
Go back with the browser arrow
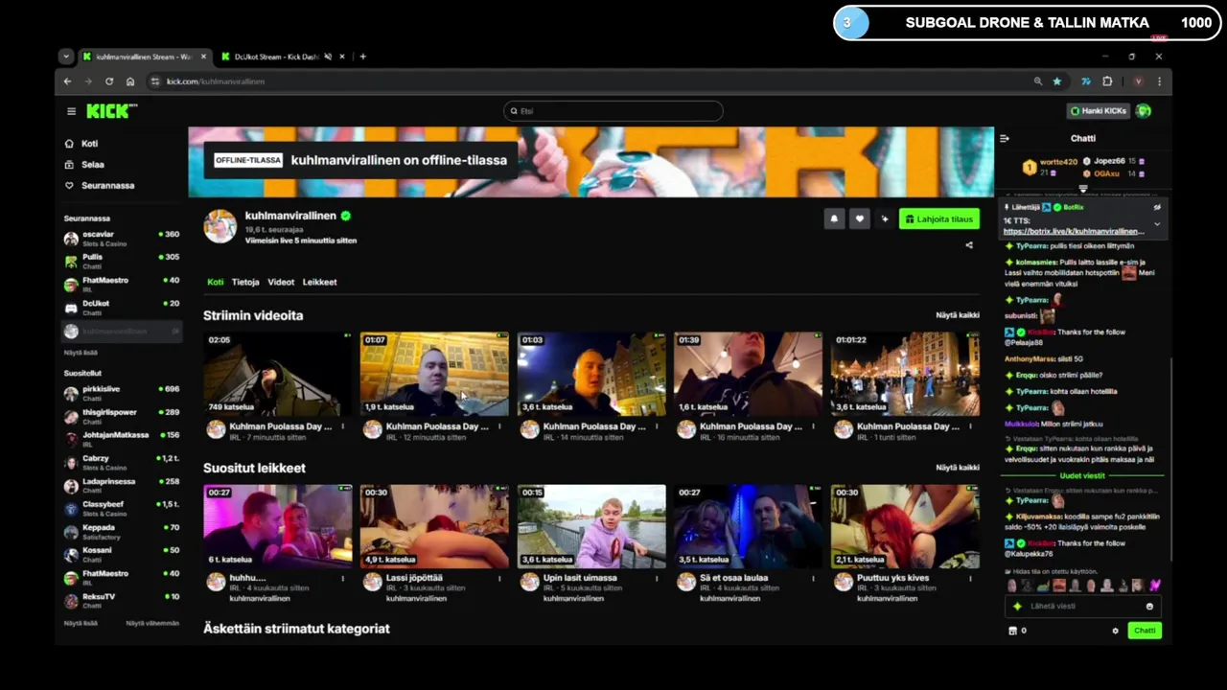click(67, 81)
